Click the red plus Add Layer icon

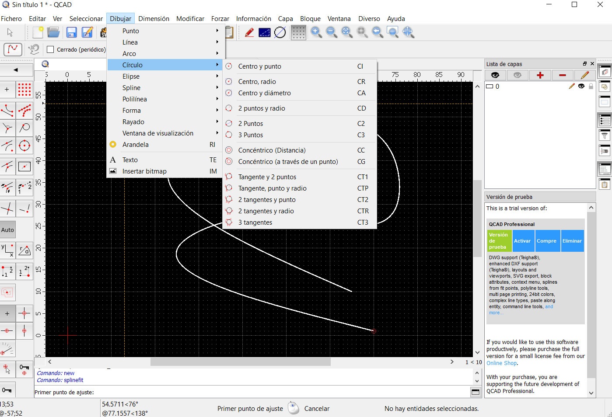point(540,75)
